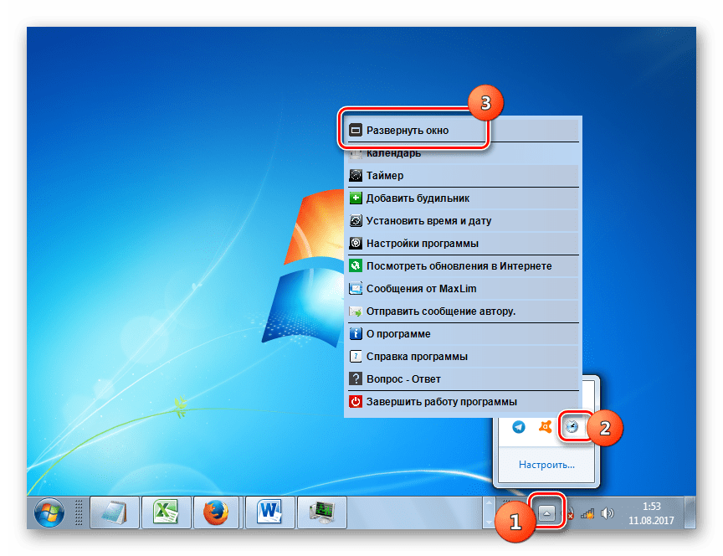Open the Notepad taskbar icon
The height and width of the screenshot is (556, 723).
tap(115, 512)
